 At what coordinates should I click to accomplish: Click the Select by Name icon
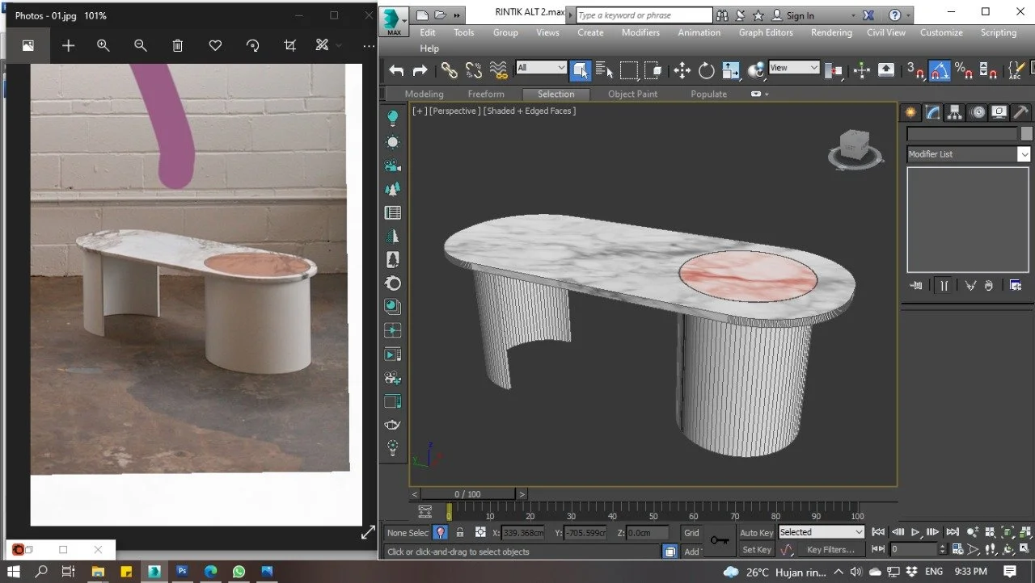(603, 70)
